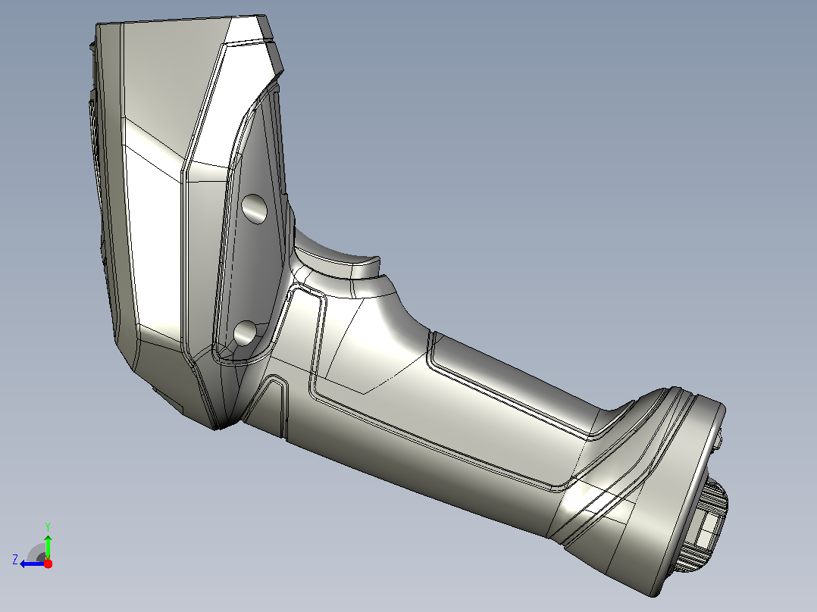Viewport: 817px width, 612px height.
Task: Select the upper circular hole on the model
Action: point(255,209)
